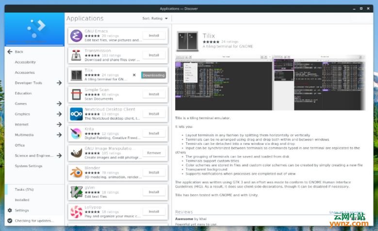Screen dimensions: 378x231
Task: Click the Lollypop app icon
Action: tap(76, 212)
